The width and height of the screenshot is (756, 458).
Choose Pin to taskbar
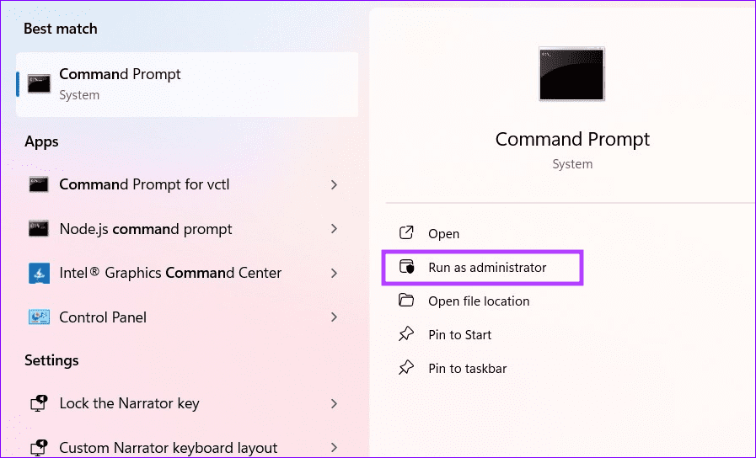coord(467,369)
